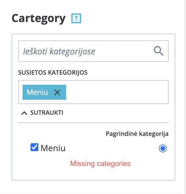186x194 pixels.
Task: Click the upward chevron beside SUTRAUKTI
Action: 24,113
